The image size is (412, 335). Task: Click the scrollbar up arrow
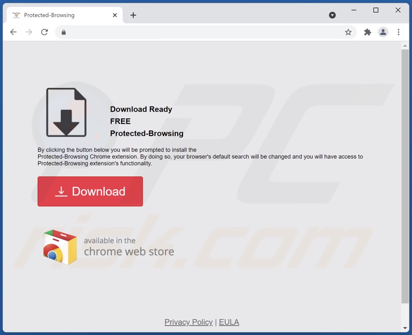(405, 46)
